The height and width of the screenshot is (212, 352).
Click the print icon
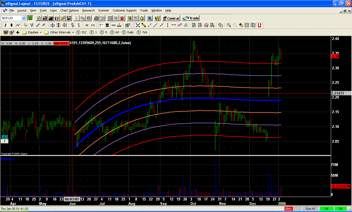click(x=96, y=18)
